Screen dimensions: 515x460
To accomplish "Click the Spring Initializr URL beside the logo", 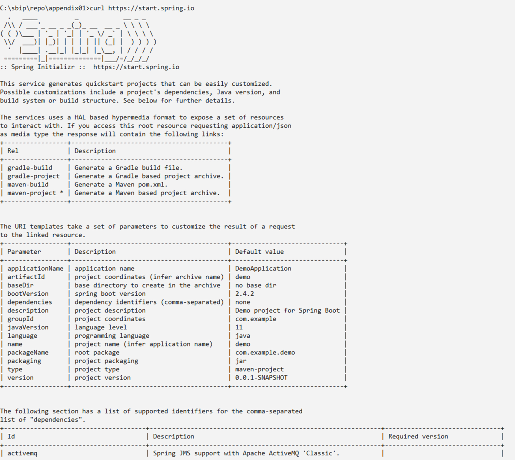I will click(135, 67).
